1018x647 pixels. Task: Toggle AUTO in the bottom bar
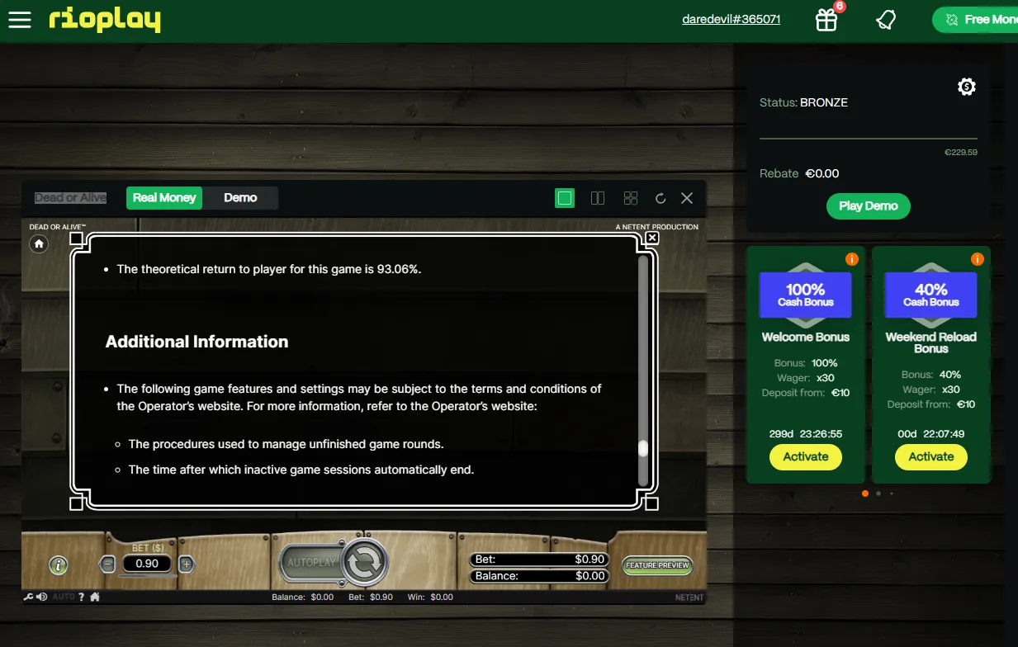coord(64,597)
